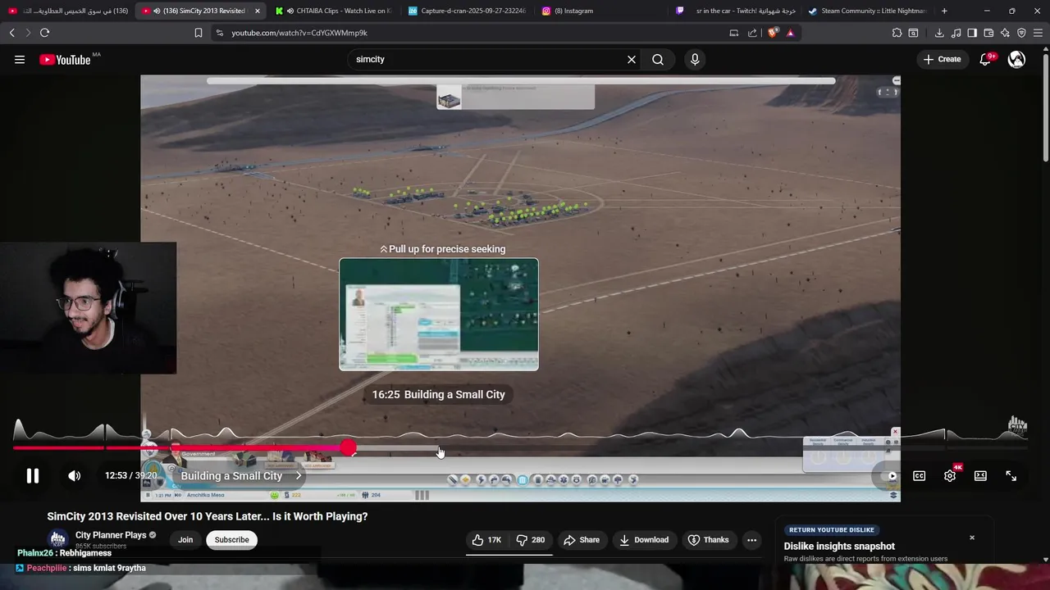Click the install app icon in address bar

coord(734,33)
